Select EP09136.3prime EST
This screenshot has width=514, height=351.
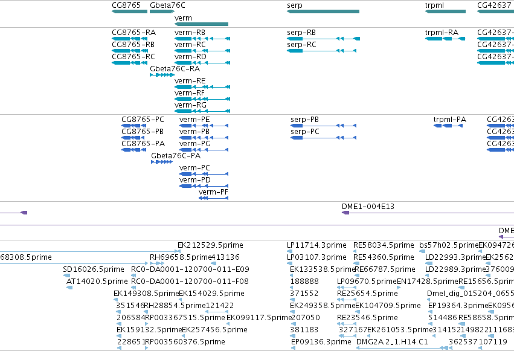click(x=293, y=348)
